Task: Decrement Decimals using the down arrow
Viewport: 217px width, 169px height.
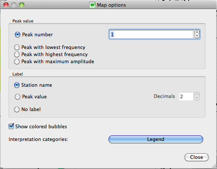Action: [197, 98]
